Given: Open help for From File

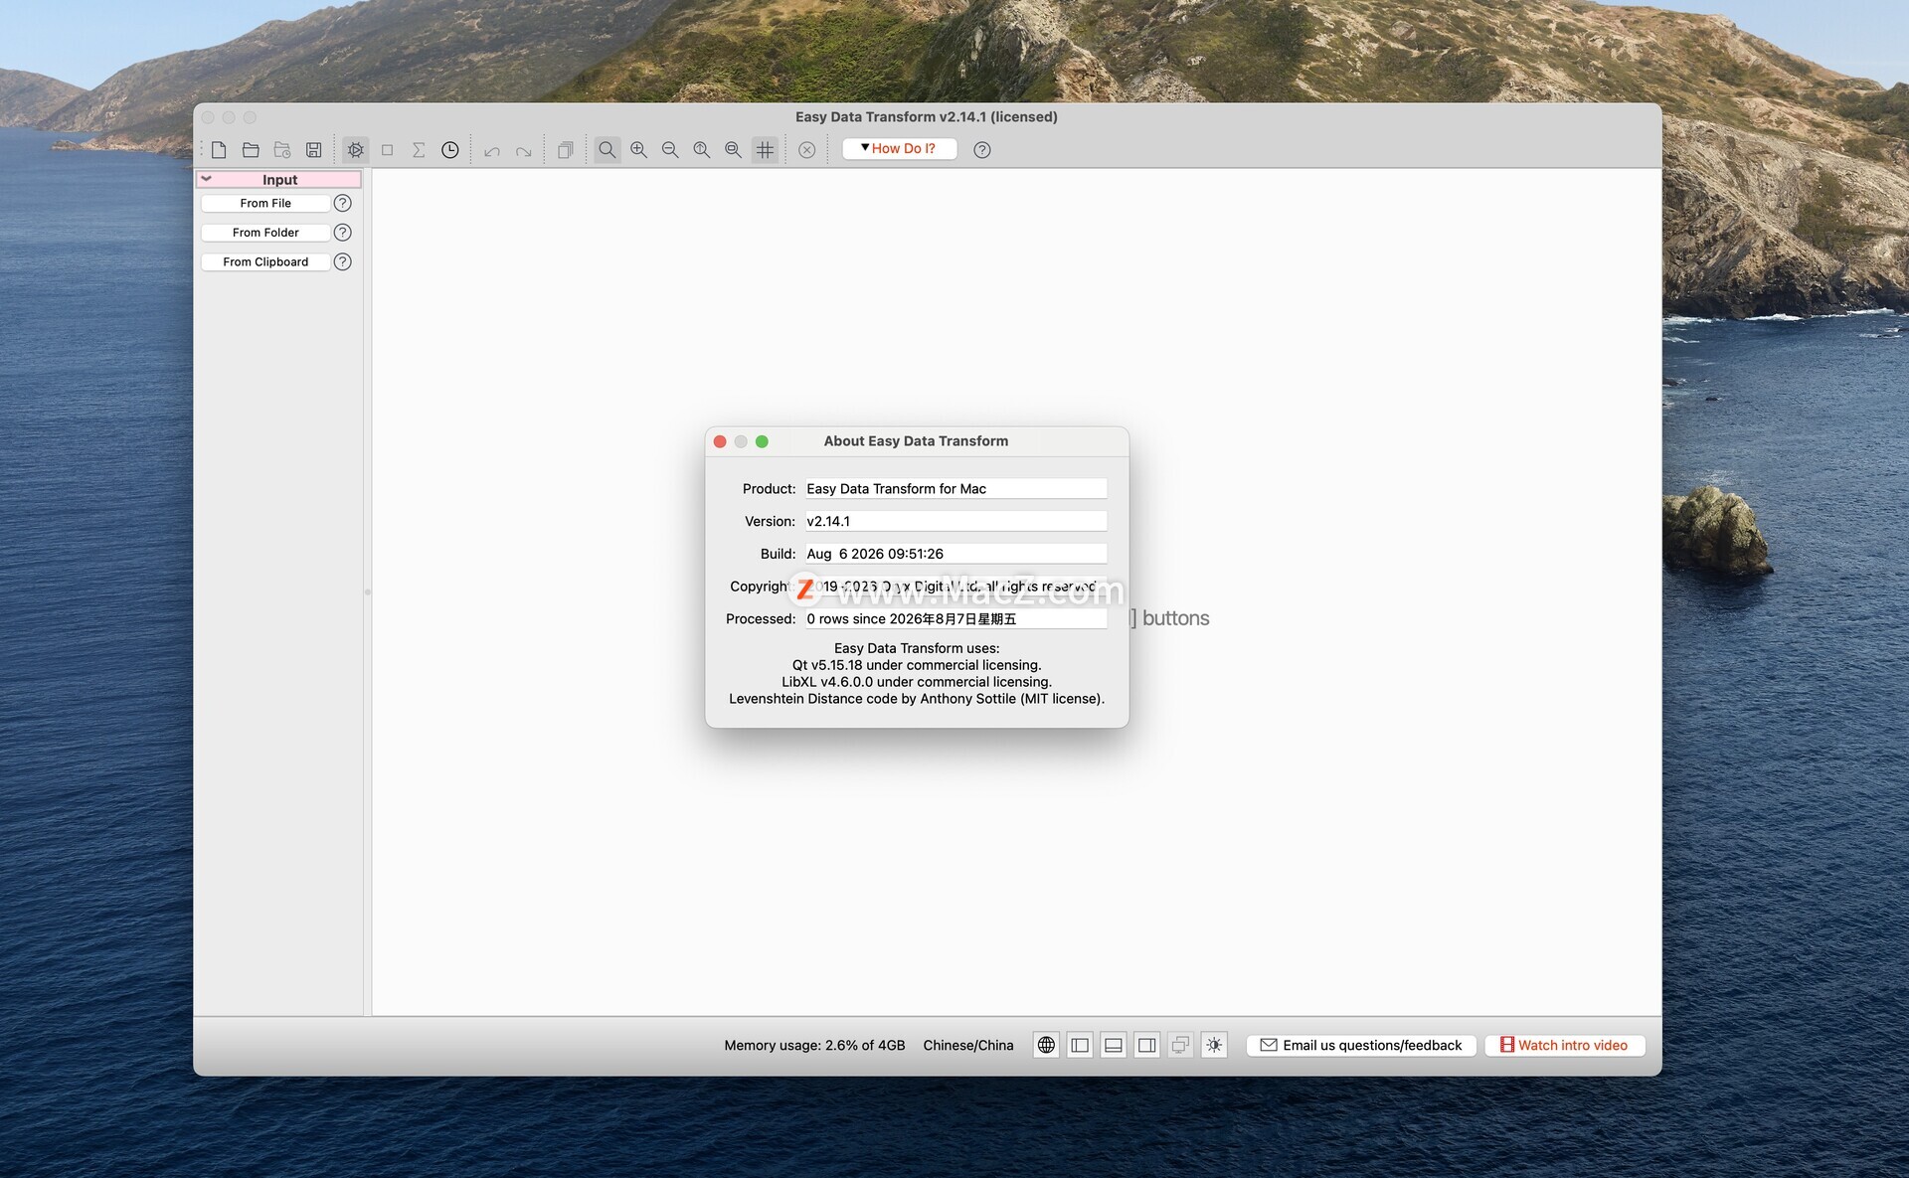Looking at the screenshot, I should click(x=343, y=203).
